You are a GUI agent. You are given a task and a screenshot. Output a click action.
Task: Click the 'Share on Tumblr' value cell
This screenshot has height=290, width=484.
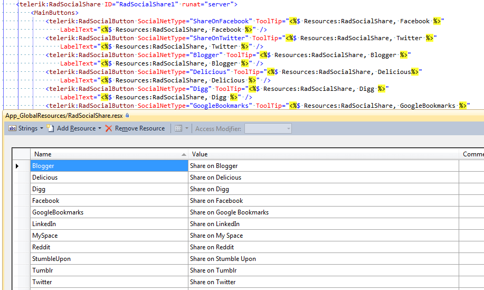(323, 270)
